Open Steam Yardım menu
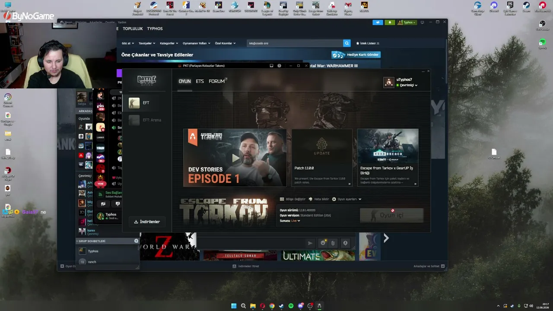553x311 pixels. [x=122, y=22]
